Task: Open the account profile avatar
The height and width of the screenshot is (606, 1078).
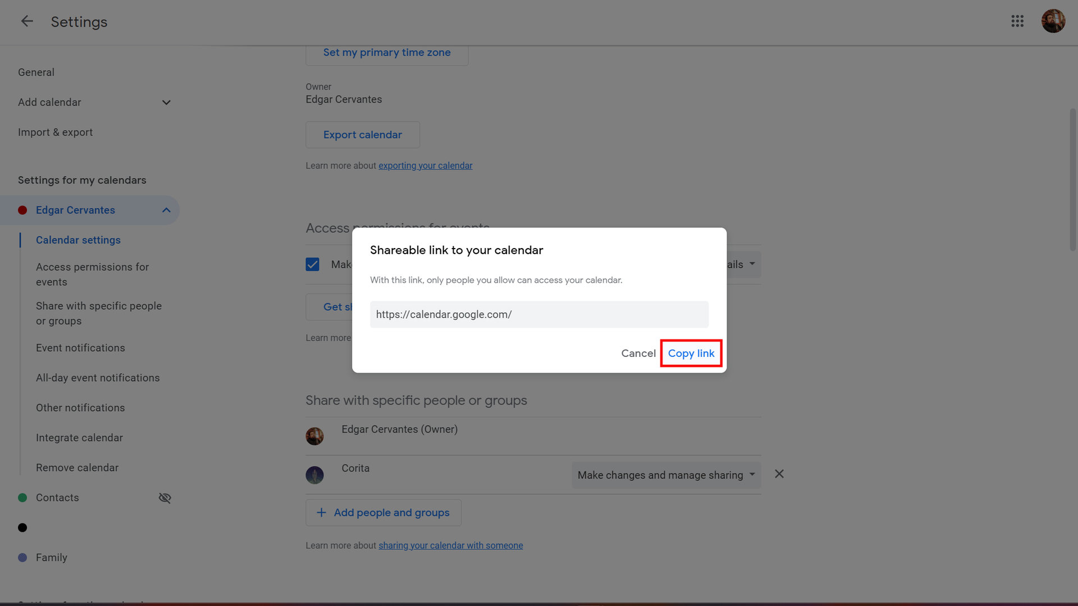Action: 1053,21
